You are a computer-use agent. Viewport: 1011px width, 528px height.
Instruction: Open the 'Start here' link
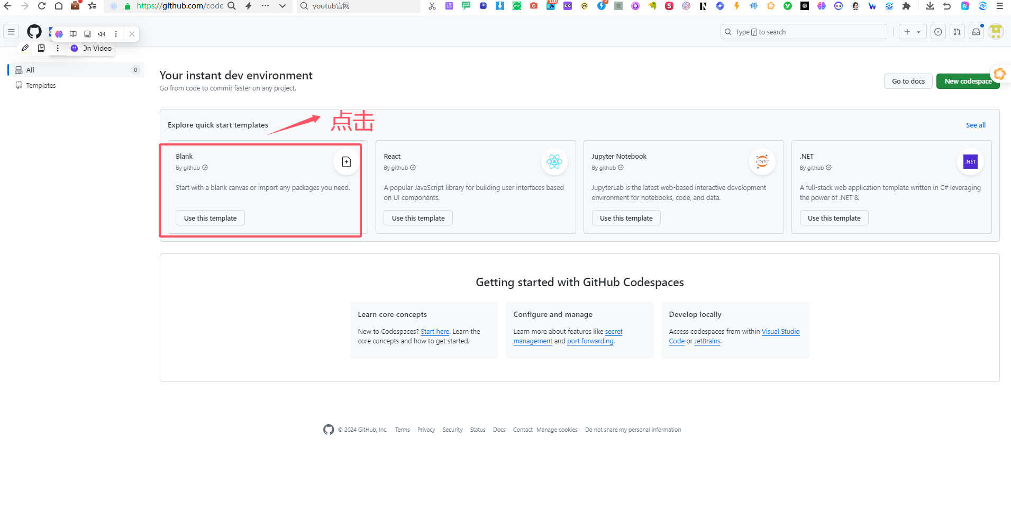pos(435,332)
